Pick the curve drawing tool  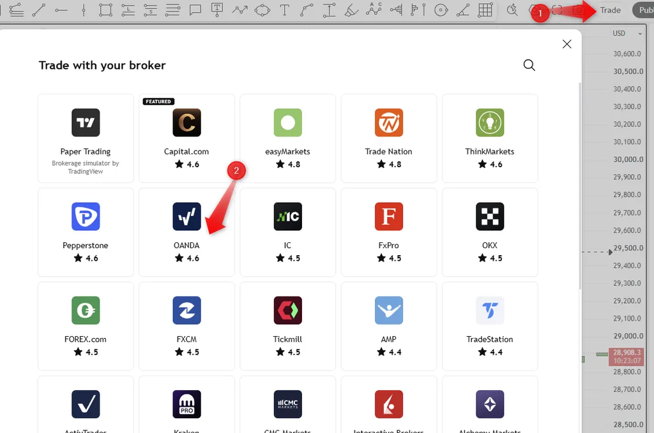[x=307, y=10]
